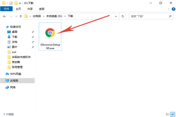This screenshot has width=176, height=117.
Task: Click the Back navigation arrow
Action: coord(4,16)
